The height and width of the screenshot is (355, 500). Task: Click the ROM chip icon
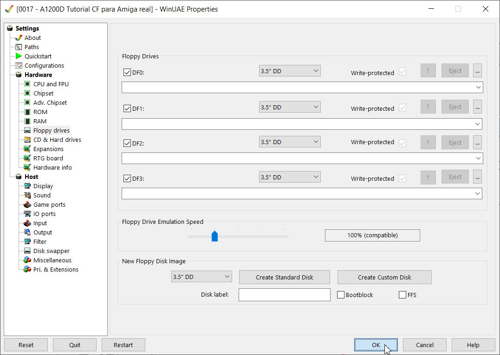pyautogui.click(x=27, y=112)
